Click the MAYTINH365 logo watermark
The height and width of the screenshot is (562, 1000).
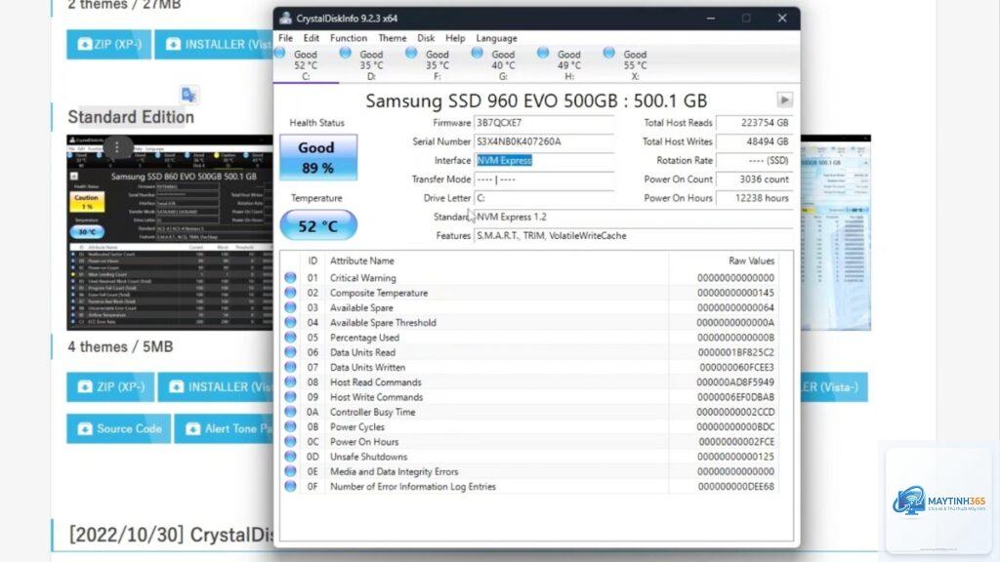pyautogui.click(x=938, y=501)
